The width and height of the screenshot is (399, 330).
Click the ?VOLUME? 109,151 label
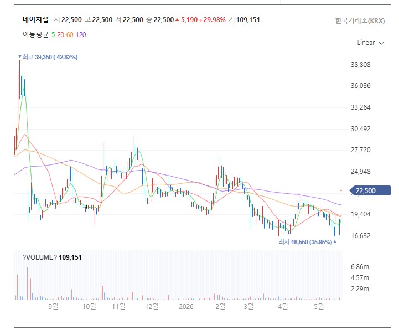click(52, 257)
